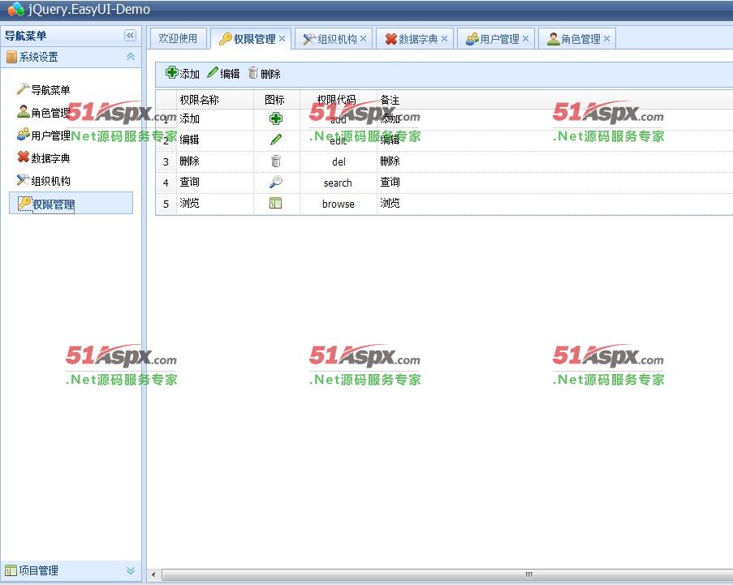Open 组织机构 in the sidebar tree
Viewport: 733px width, 585px height.
(50, 181)
